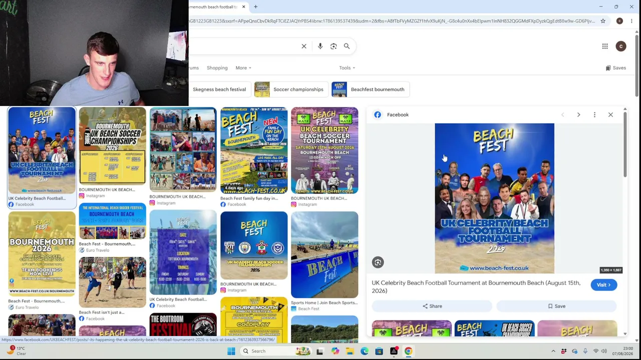Screen dimensions: 641x360
Task: Open the Windows Start menu
Action: point(231,351)
